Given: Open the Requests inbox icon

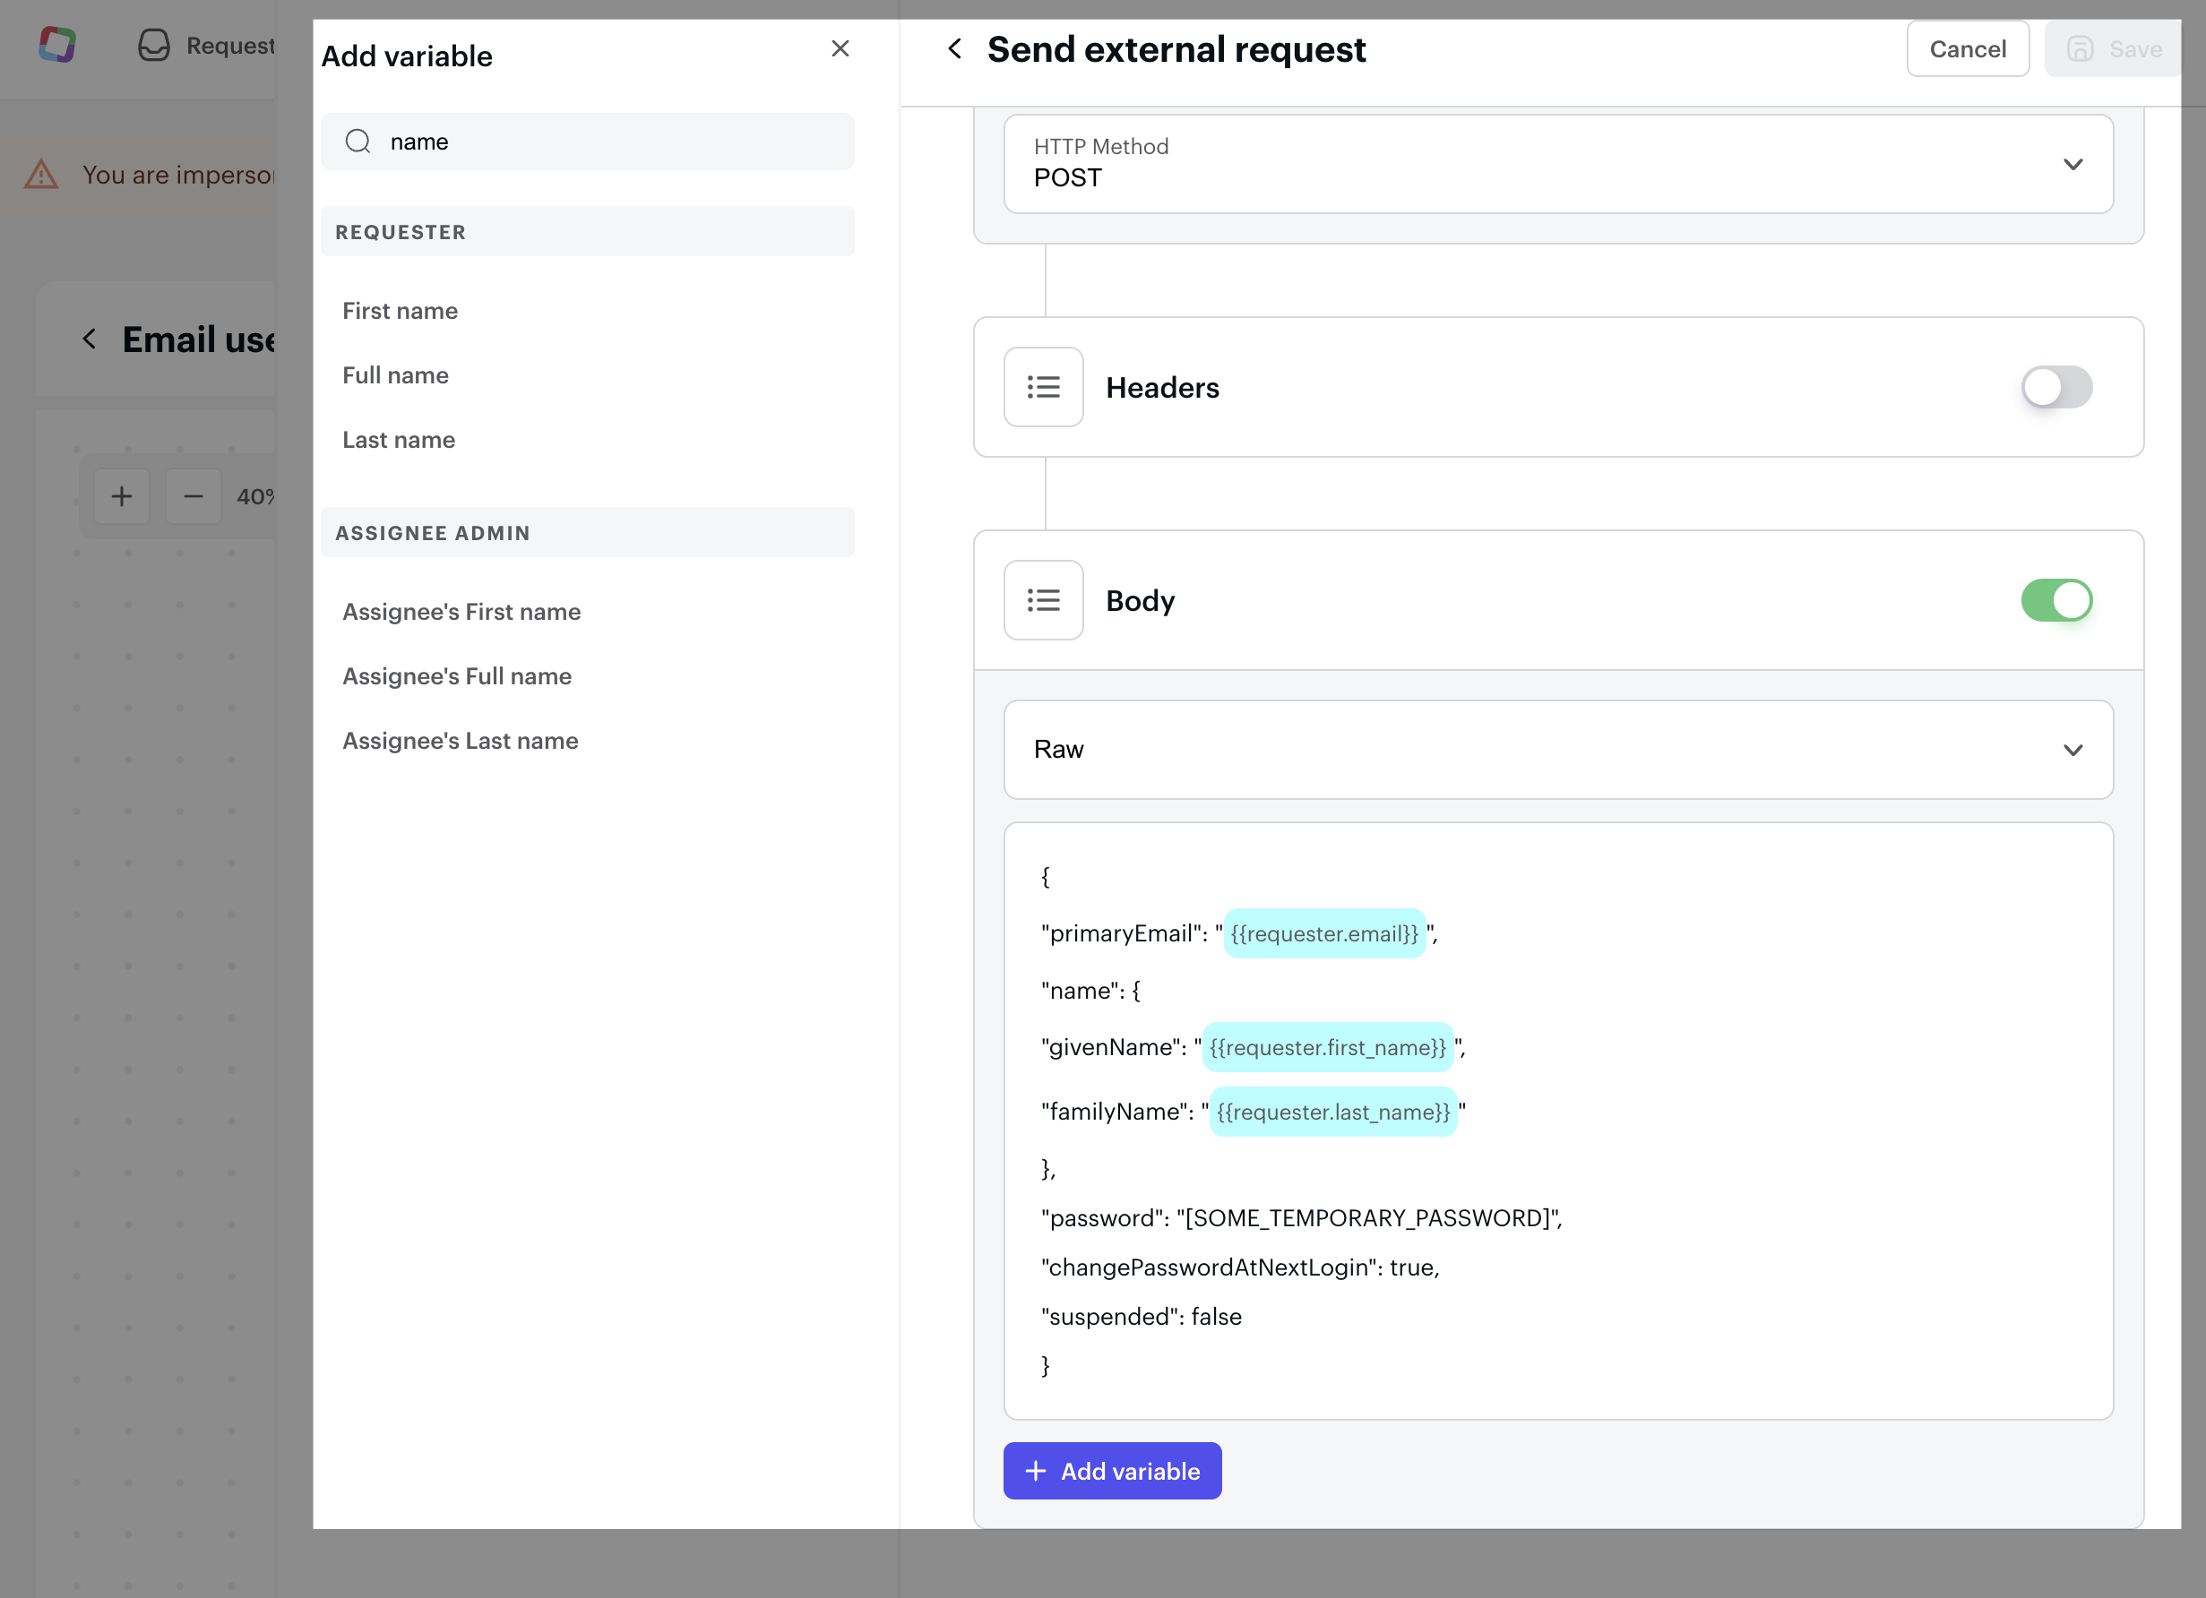Looking at the screenshot, I should coord(154,45).
